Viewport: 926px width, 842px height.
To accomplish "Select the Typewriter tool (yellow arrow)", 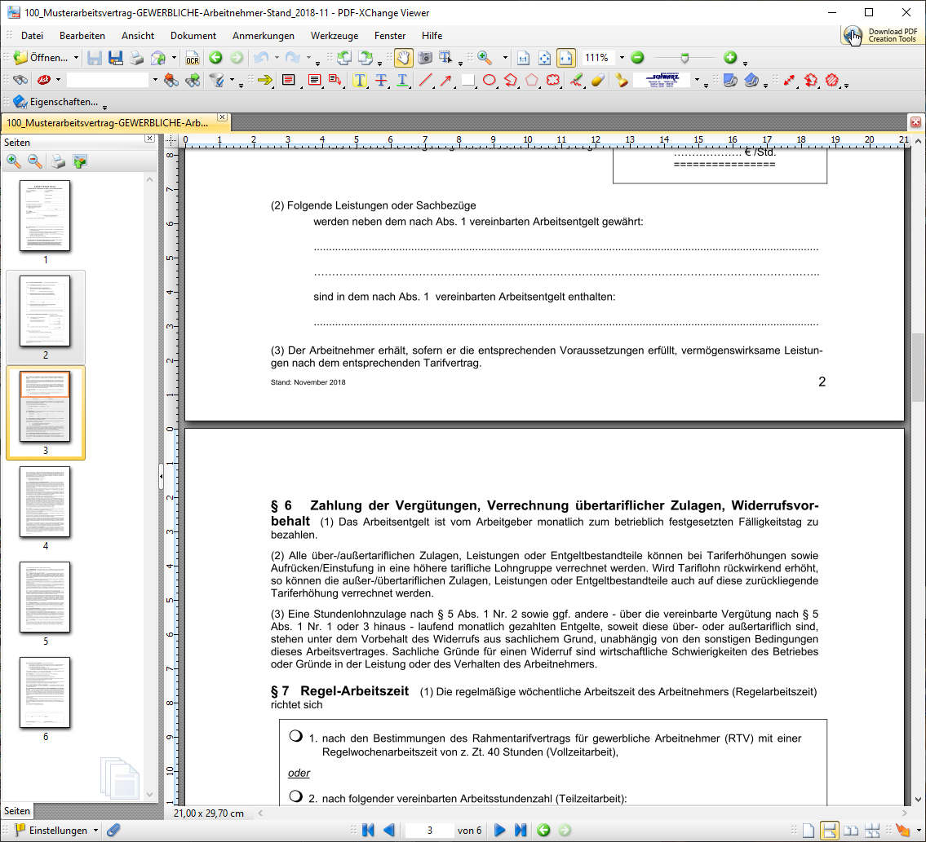I will [x=264, y=80].
